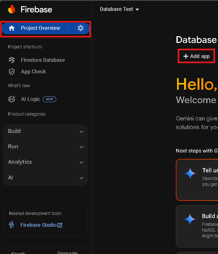This screenshot has width=218, height=254.
Task: Select App Check in the sidebar
Action: (33, 72)
